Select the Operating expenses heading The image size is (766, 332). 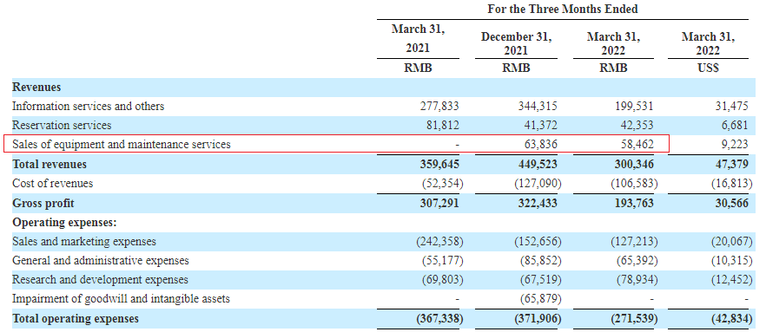[64, 222]
